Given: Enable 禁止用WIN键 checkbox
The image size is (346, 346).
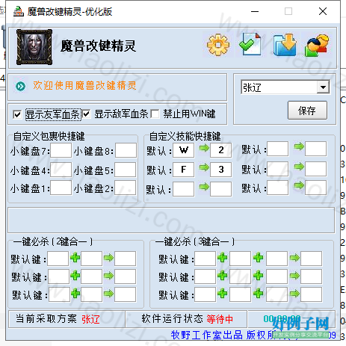Looking at the screenshot, I should (x=155, y=114).
